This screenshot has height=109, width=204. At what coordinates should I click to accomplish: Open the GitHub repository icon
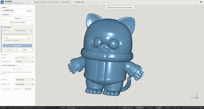[x=201, y=2]
